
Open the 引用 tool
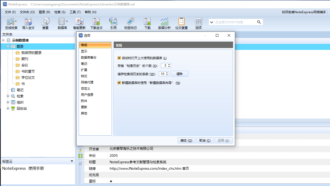[x=113, y=23]
